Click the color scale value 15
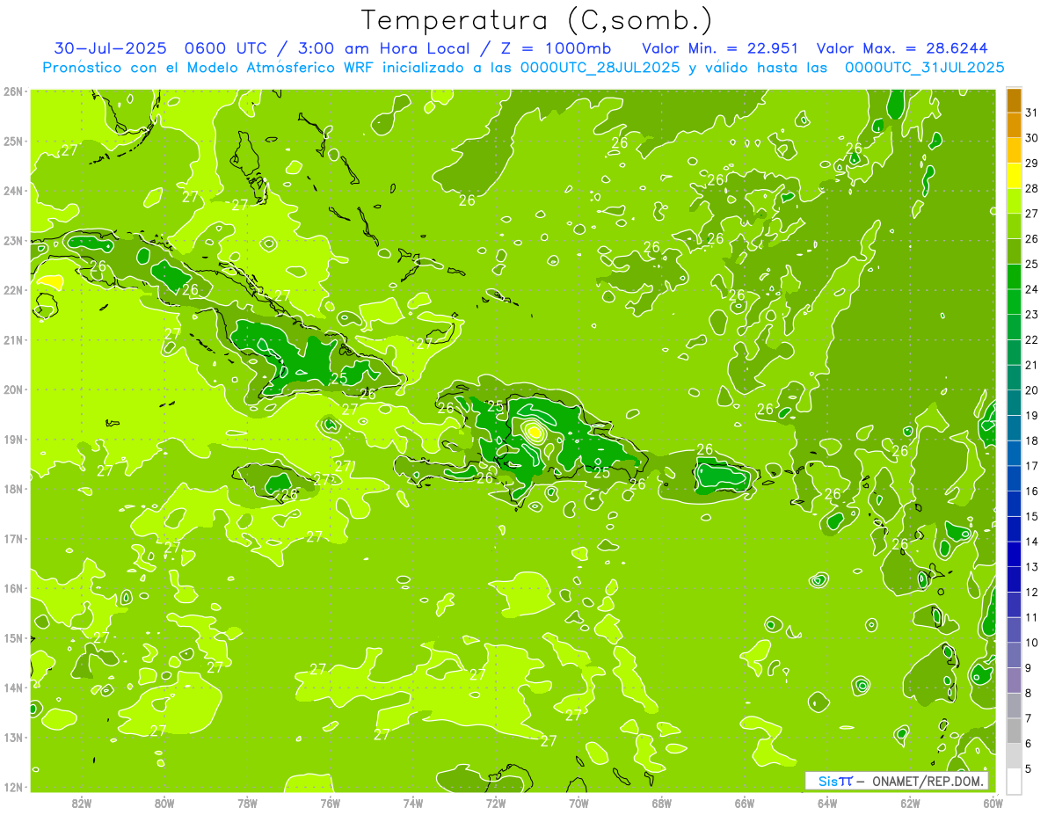 (x=1032, y=516)
